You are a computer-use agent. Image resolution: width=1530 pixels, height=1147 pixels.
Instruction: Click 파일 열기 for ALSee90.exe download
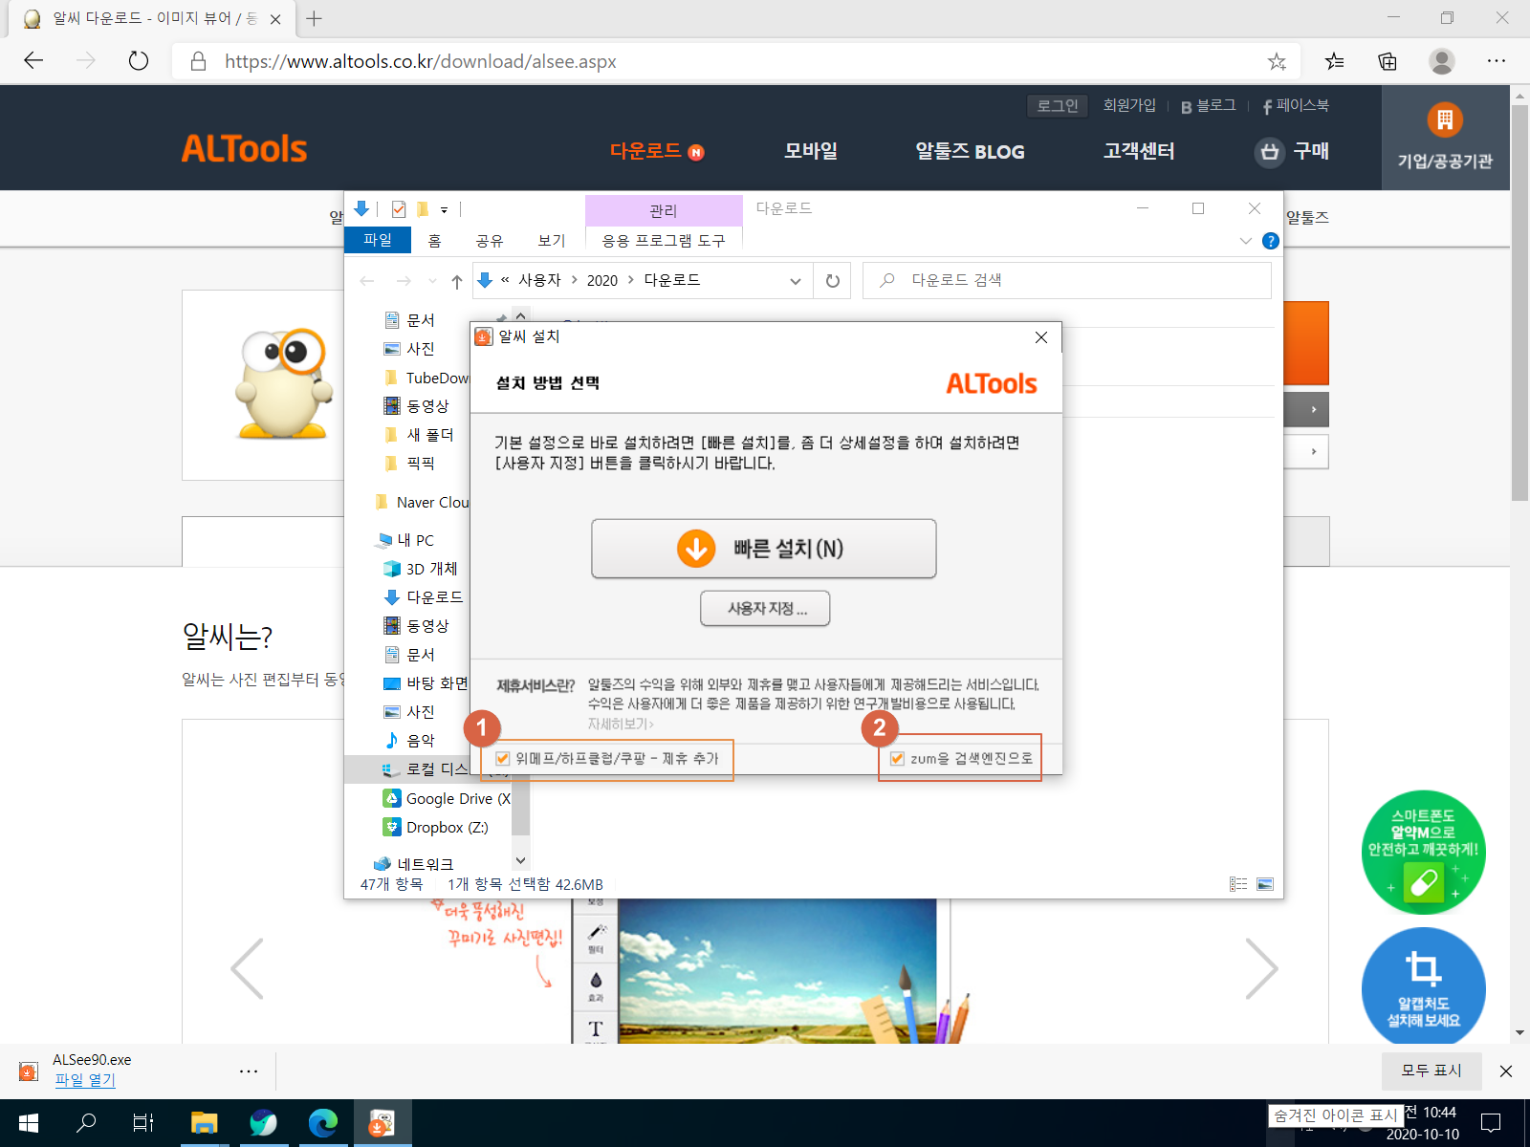pyautogui.click(x=85, y=1080)
